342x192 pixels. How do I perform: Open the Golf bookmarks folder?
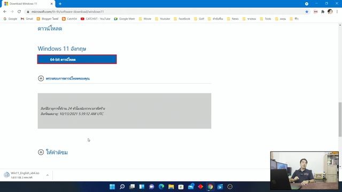coord(199,19)
